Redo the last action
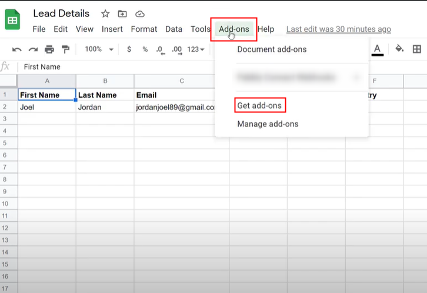 [33, 49]
